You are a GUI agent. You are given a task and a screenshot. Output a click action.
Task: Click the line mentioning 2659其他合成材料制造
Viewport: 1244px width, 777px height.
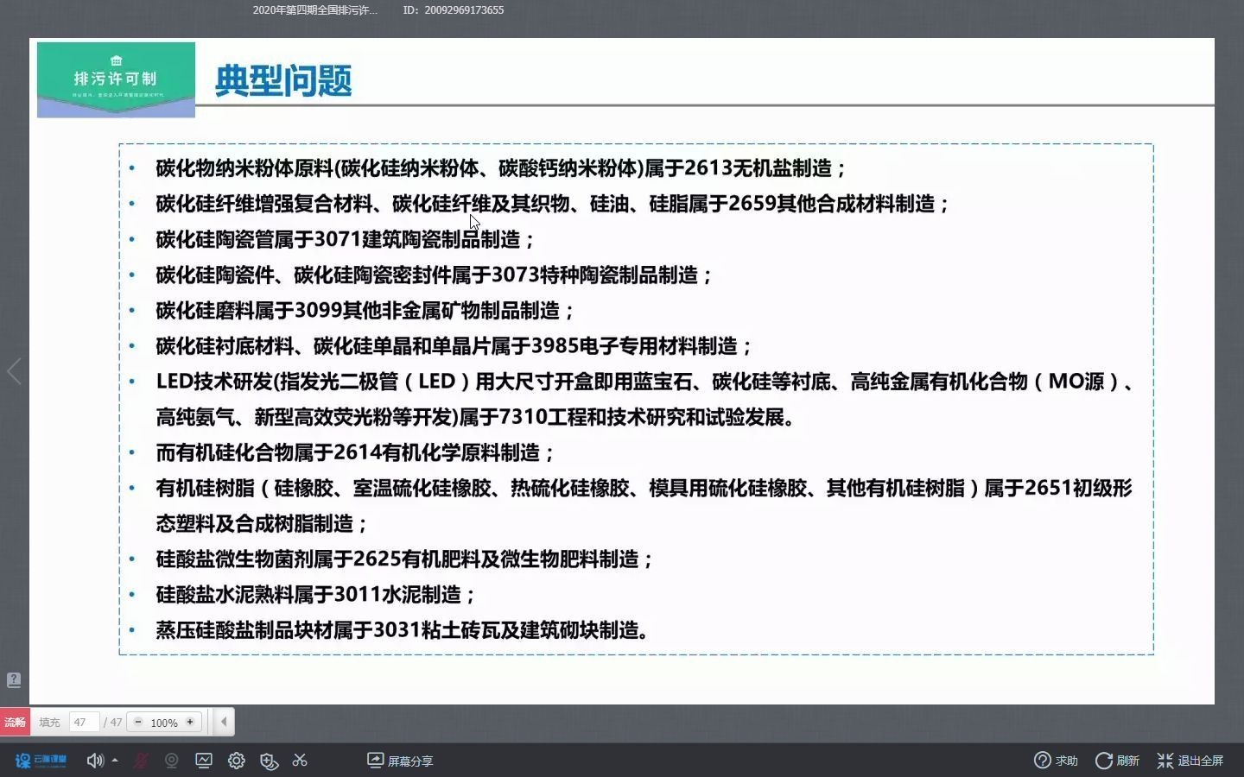tap(553, 204)
